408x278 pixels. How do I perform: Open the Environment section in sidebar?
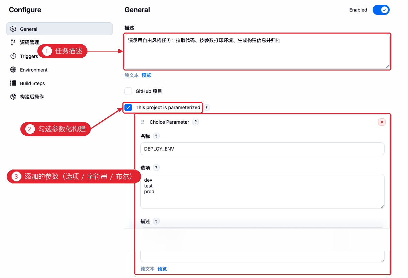[x=34, y=70]
